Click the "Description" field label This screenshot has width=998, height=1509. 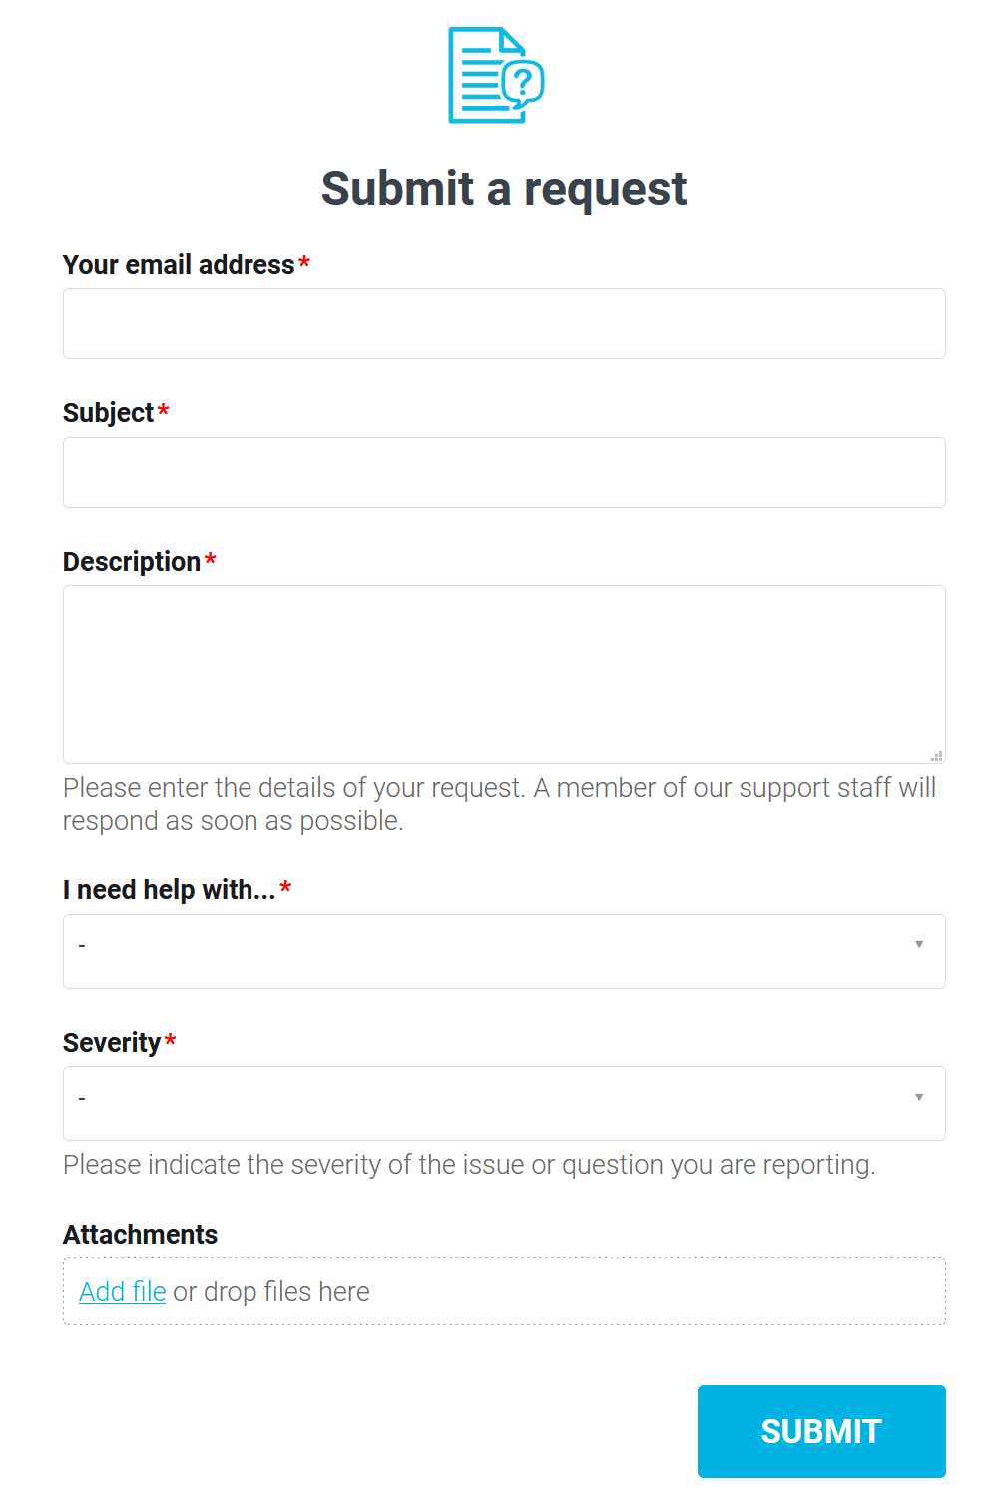tap(132, 562)
